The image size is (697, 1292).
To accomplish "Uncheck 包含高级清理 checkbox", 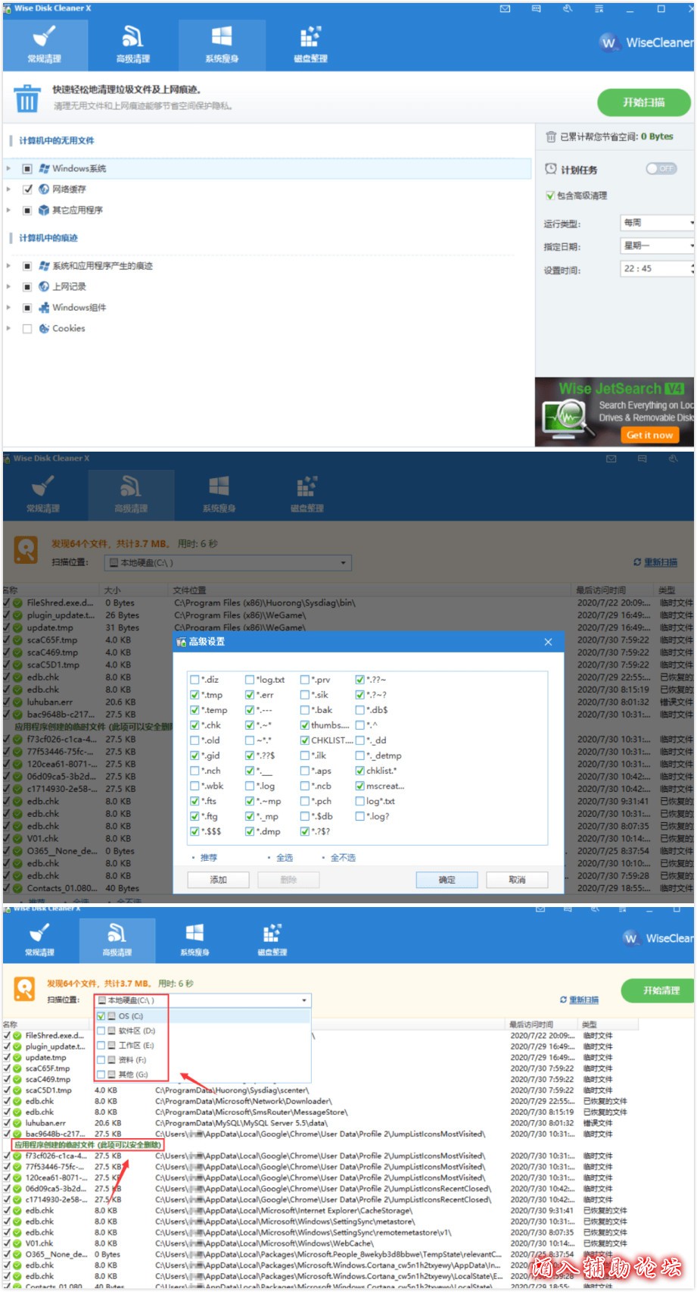I will click(x=550, y=196).
